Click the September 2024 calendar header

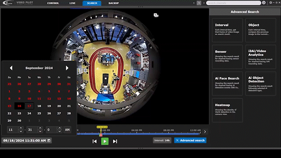click(39, 68)
